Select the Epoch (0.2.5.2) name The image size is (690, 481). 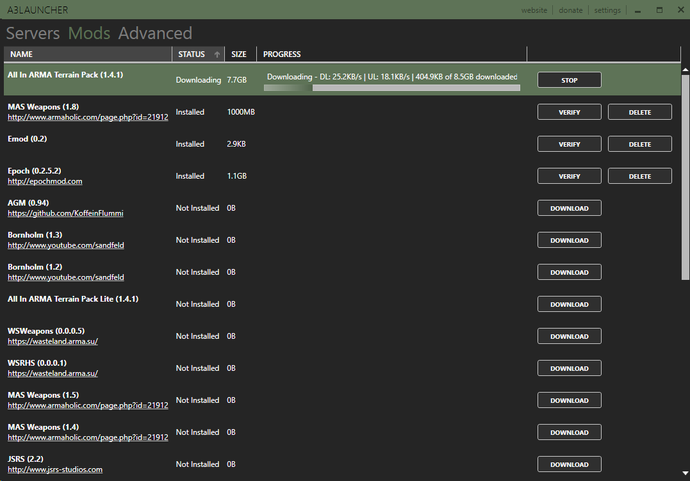pyautogui.click(x=35, y=171)
